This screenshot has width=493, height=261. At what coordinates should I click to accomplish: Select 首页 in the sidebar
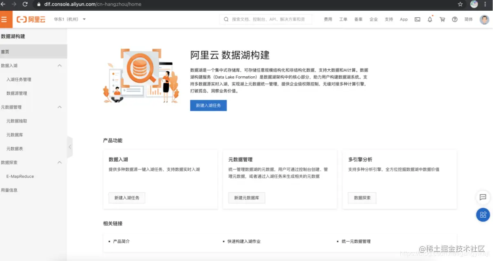[33, 52]
